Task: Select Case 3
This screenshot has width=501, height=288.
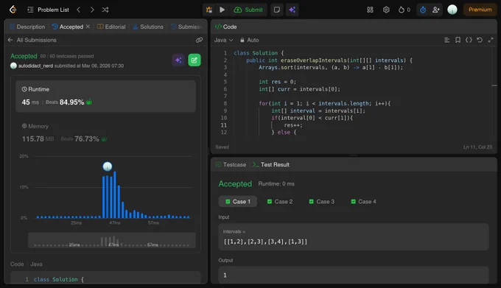Action: click(x=322, y=202)
